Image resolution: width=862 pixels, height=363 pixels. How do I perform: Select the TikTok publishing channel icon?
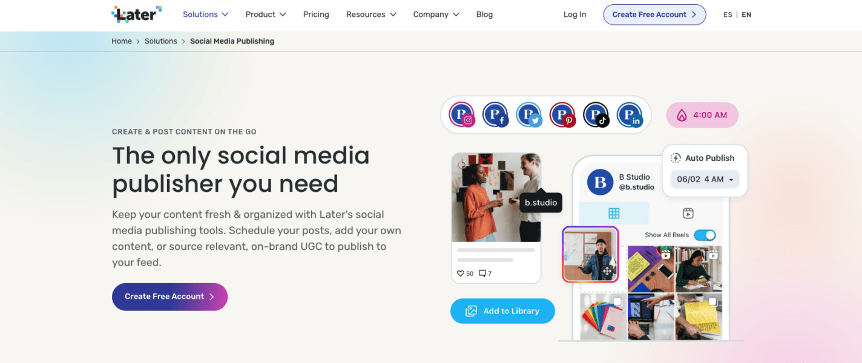point(596,114)
